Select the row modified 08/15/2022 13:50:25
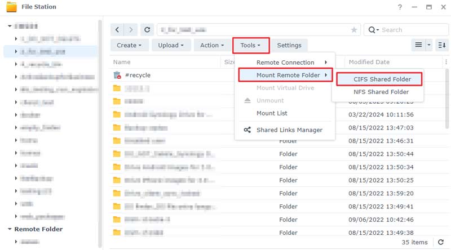 pos(277,180)
